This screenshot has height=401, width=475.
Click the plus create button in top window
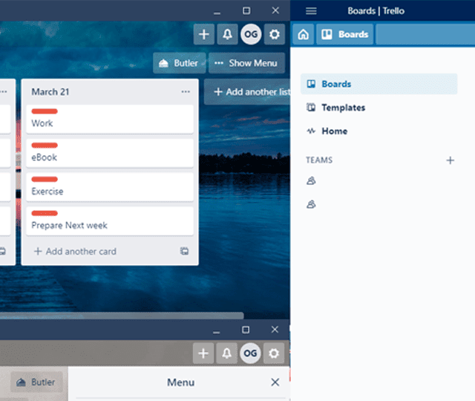tap(204, 34)
